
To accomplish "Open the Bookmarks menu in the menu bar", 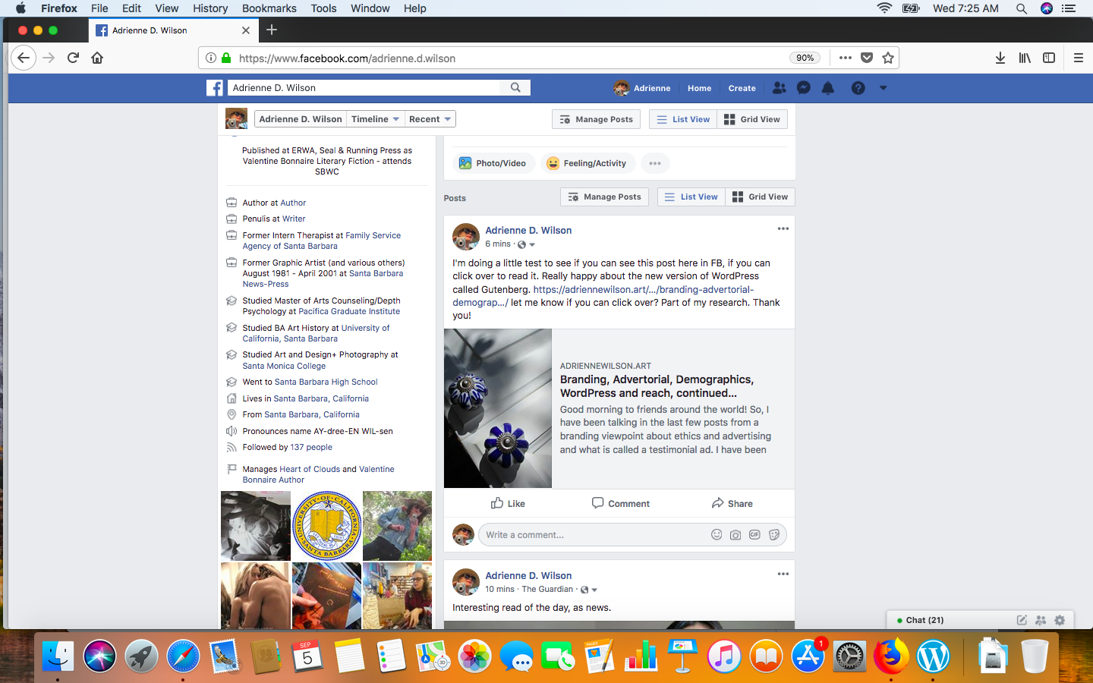I will (269, 8).
